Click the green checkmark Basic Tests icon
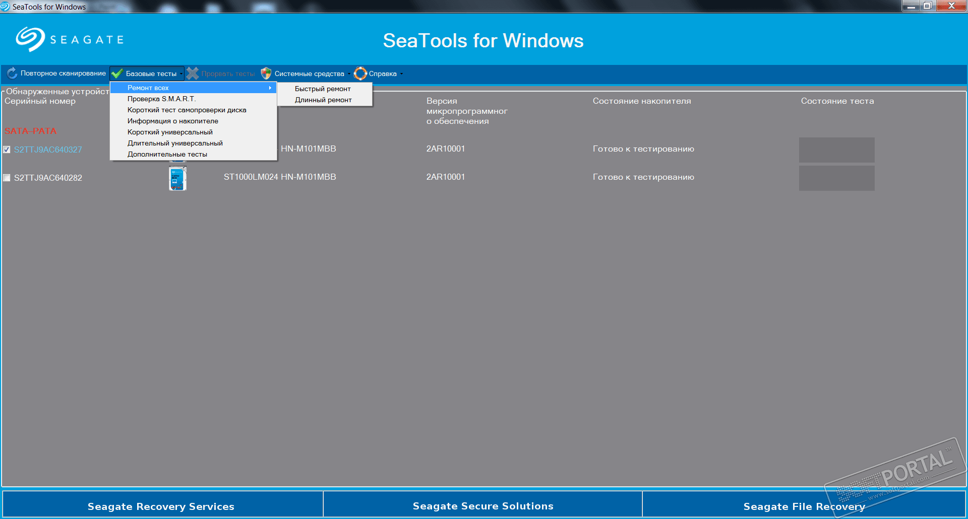This screenshot has width=968, height=519. (x=117, y=73)
